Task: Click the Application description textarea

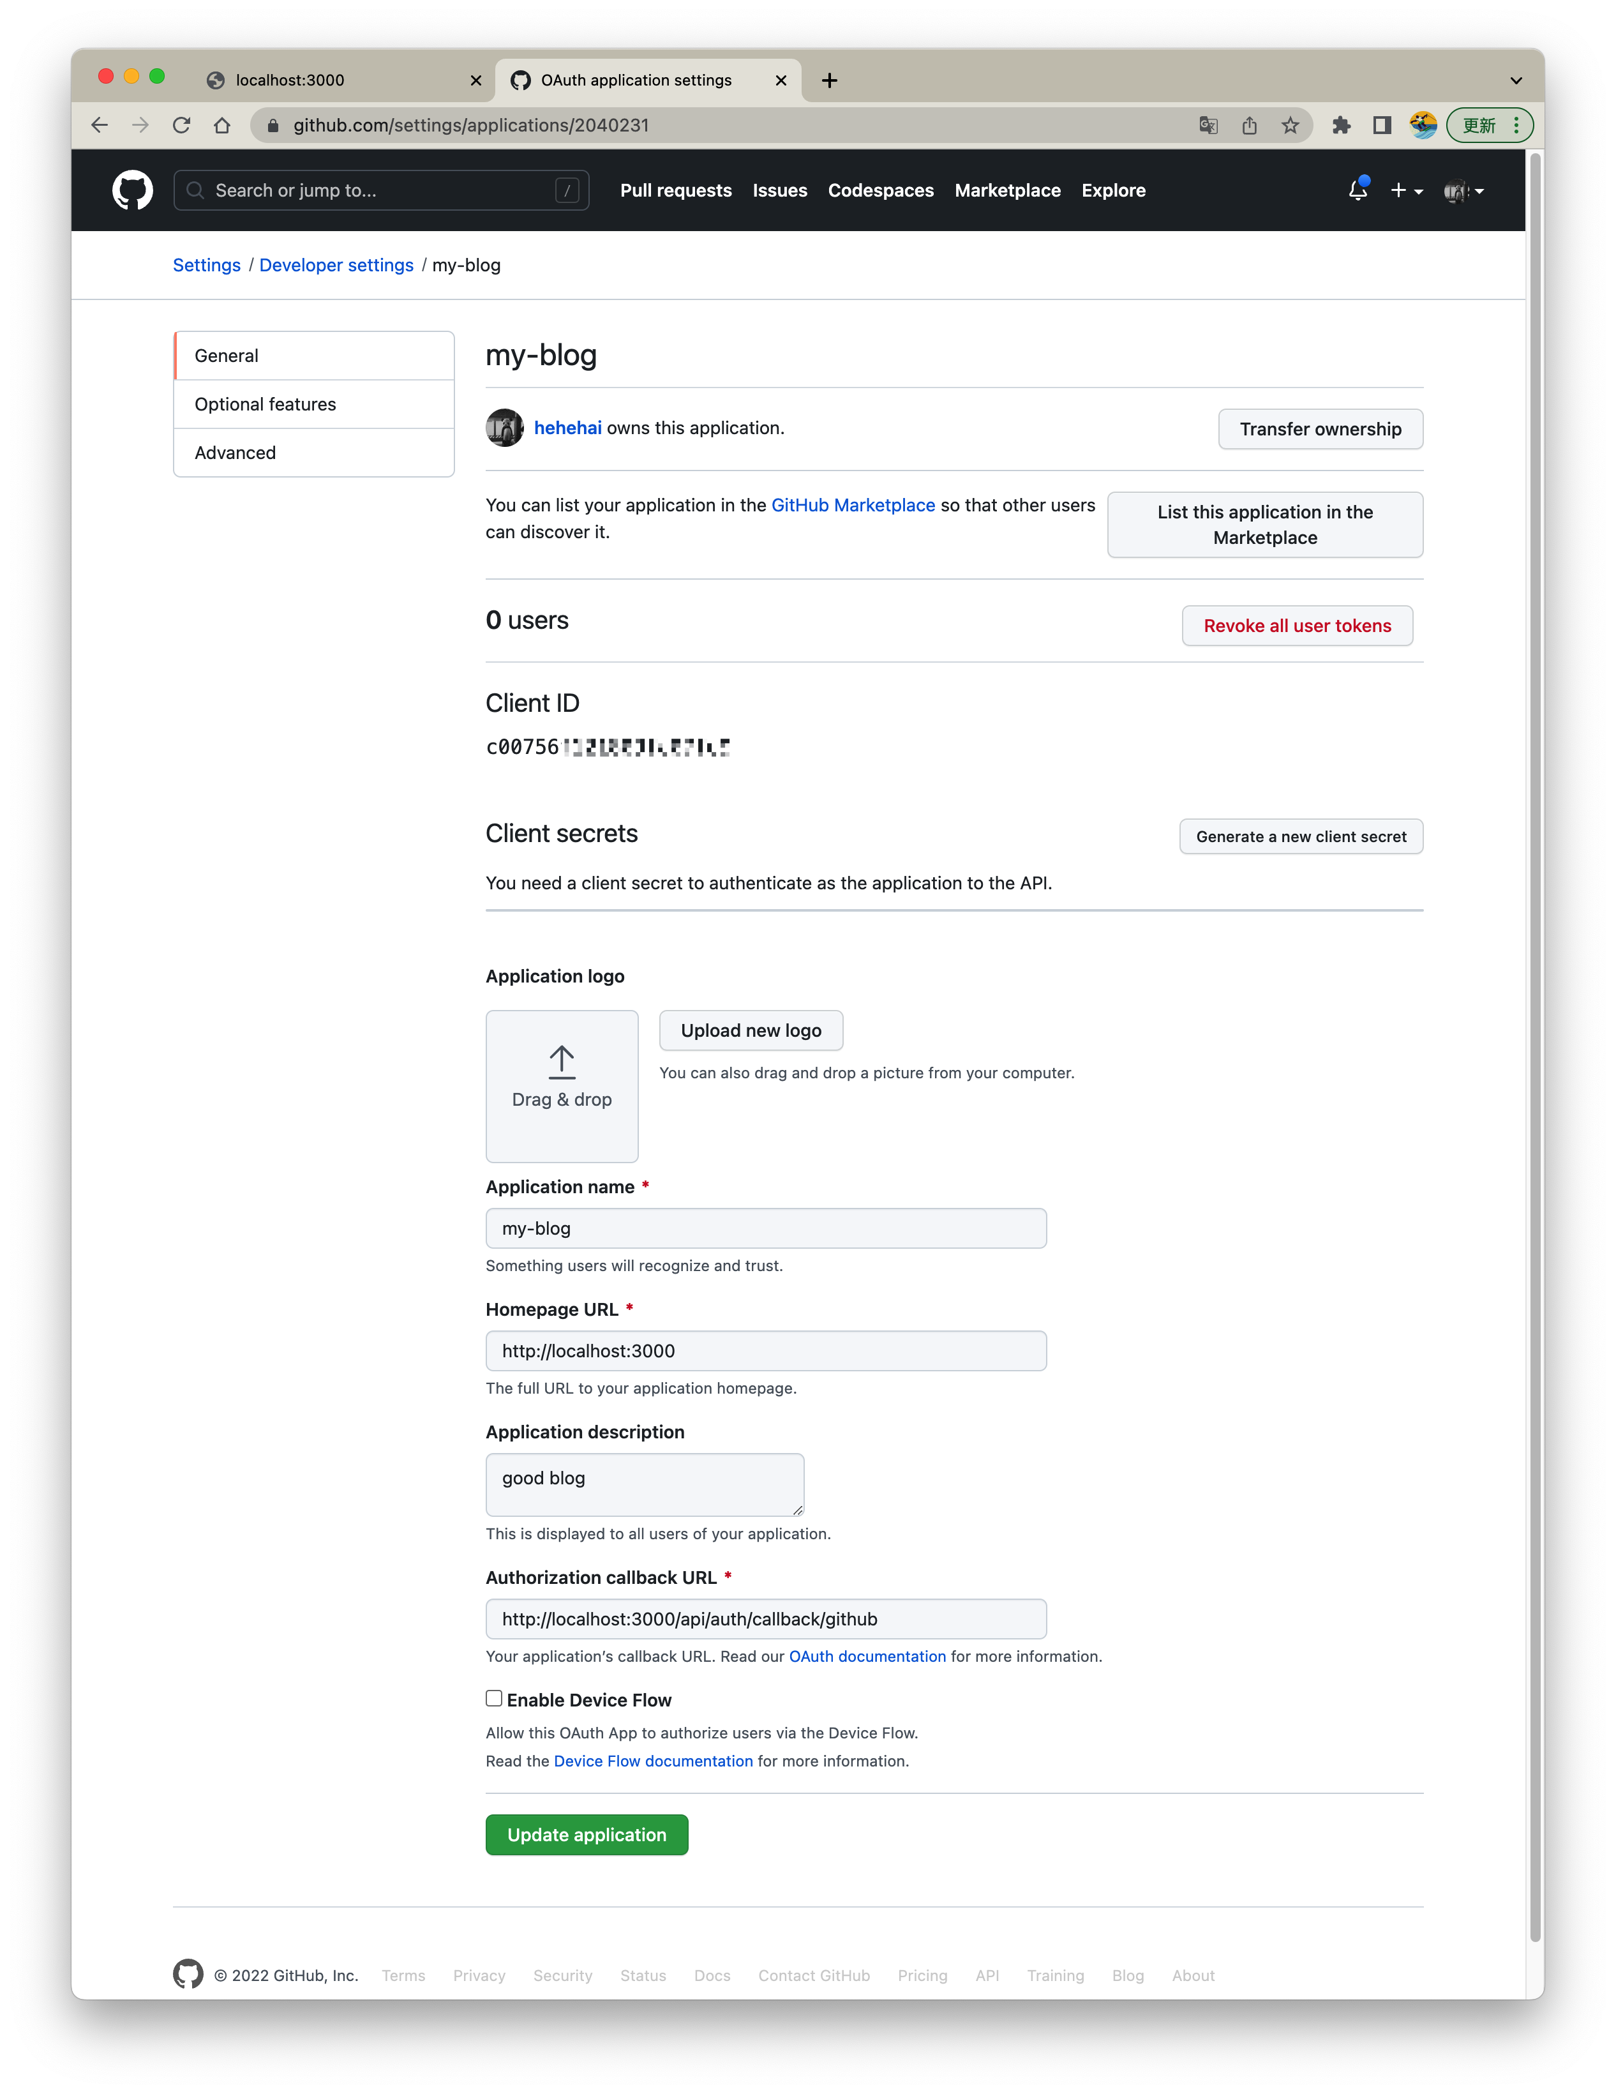Action: click(x=645, y=1484)
